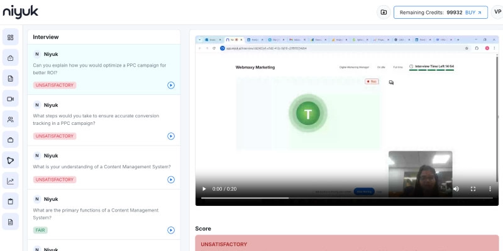Play the conversion tracking question recording

pos(171,136)
